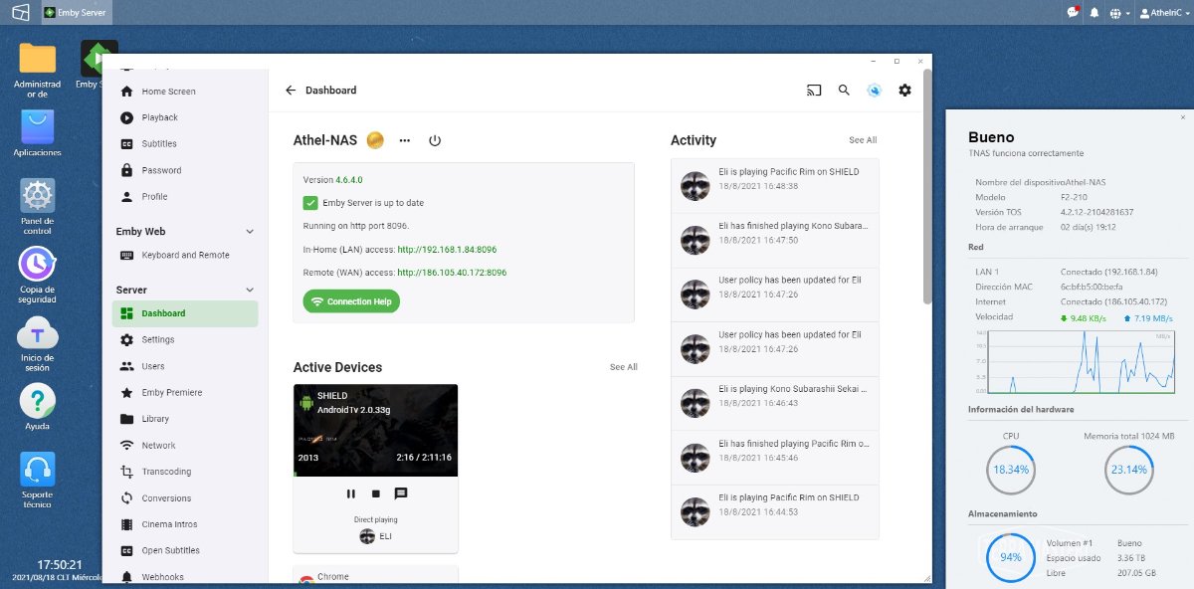Click the server power icon
This screenshot has width=1194, height=589.
pos(435,140)
